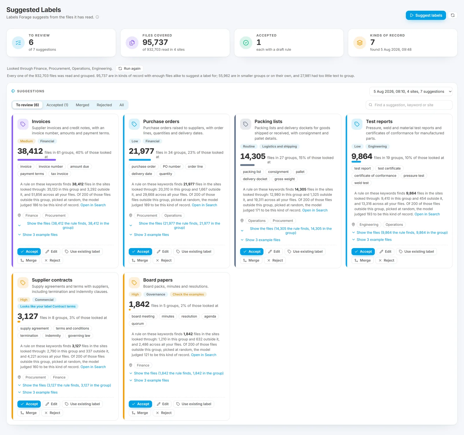Click the Suggest labels button

click(426, 15)
